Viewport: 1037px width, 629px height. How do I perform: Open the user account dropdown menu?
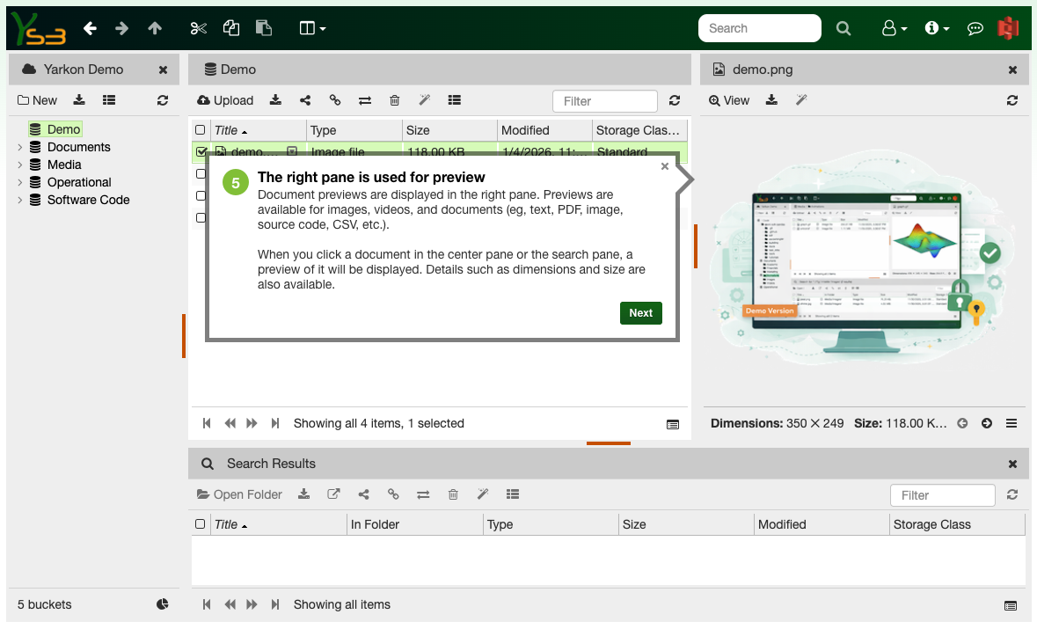click(x=894, y=28)
